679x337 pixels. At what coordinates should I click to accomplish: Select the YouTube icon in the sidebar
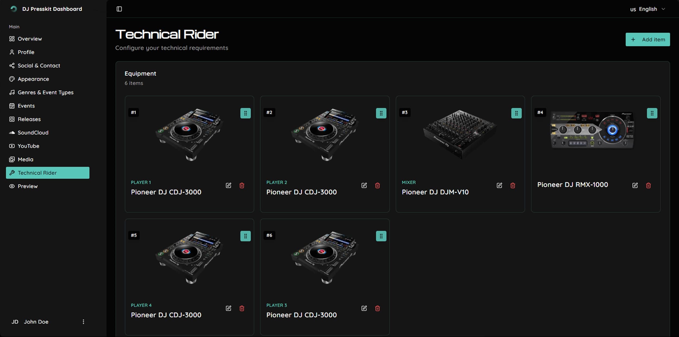[12, 146]
